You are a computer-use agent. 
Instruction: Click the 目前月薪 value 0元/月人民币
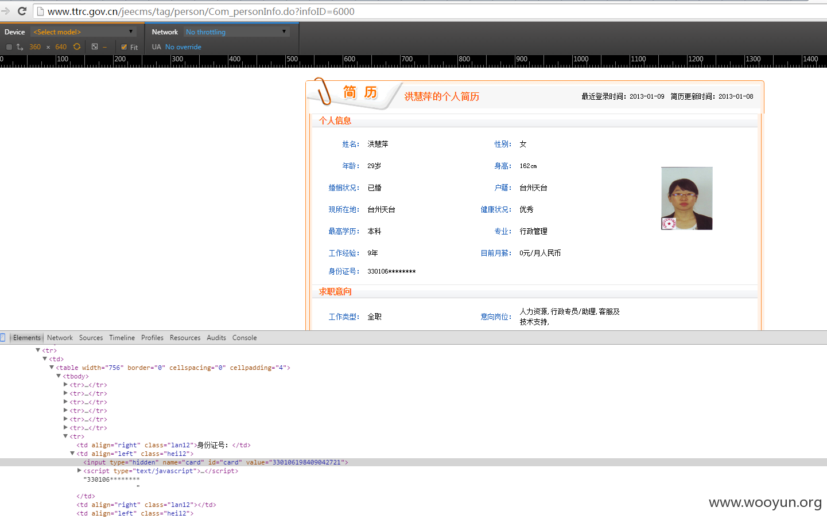click(540, 253)
